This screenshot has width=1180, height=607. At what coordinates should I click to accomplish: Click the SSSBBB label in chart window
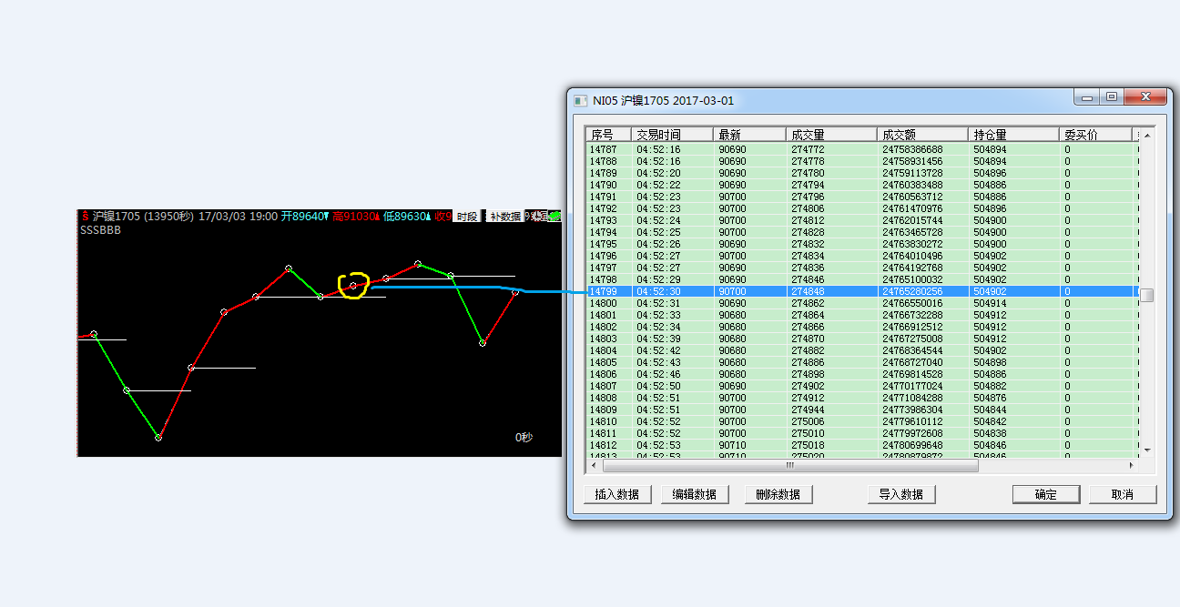[x=100, y=230]
